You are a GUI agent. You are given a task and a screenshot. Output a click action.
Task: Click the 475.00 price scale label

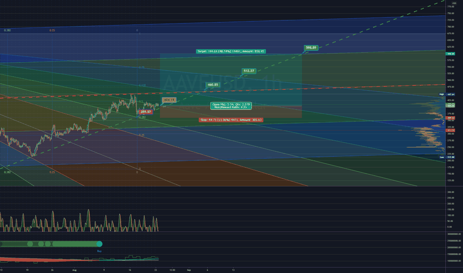tap(451, 87)
